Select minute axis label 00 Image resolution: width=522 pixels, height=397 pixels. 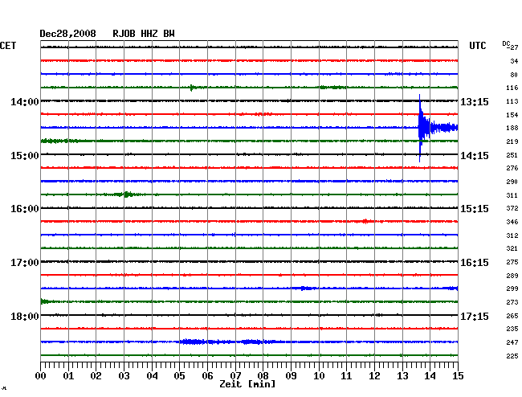click(x=41, y=375)
